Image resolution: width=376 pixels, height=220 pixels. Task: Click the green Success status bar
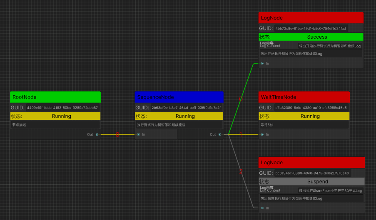pyautogui.click(x=317, y=37)
